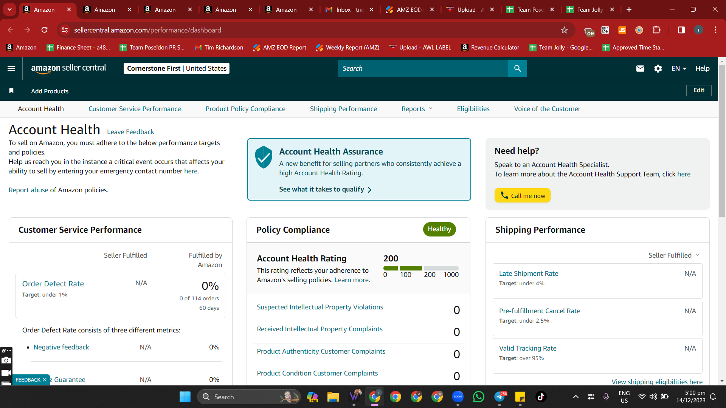The width and height of the screenshot is (726, 408).
Task: Open Suspected Intellectual Property Violations link
Action: [x=320, y=307]
